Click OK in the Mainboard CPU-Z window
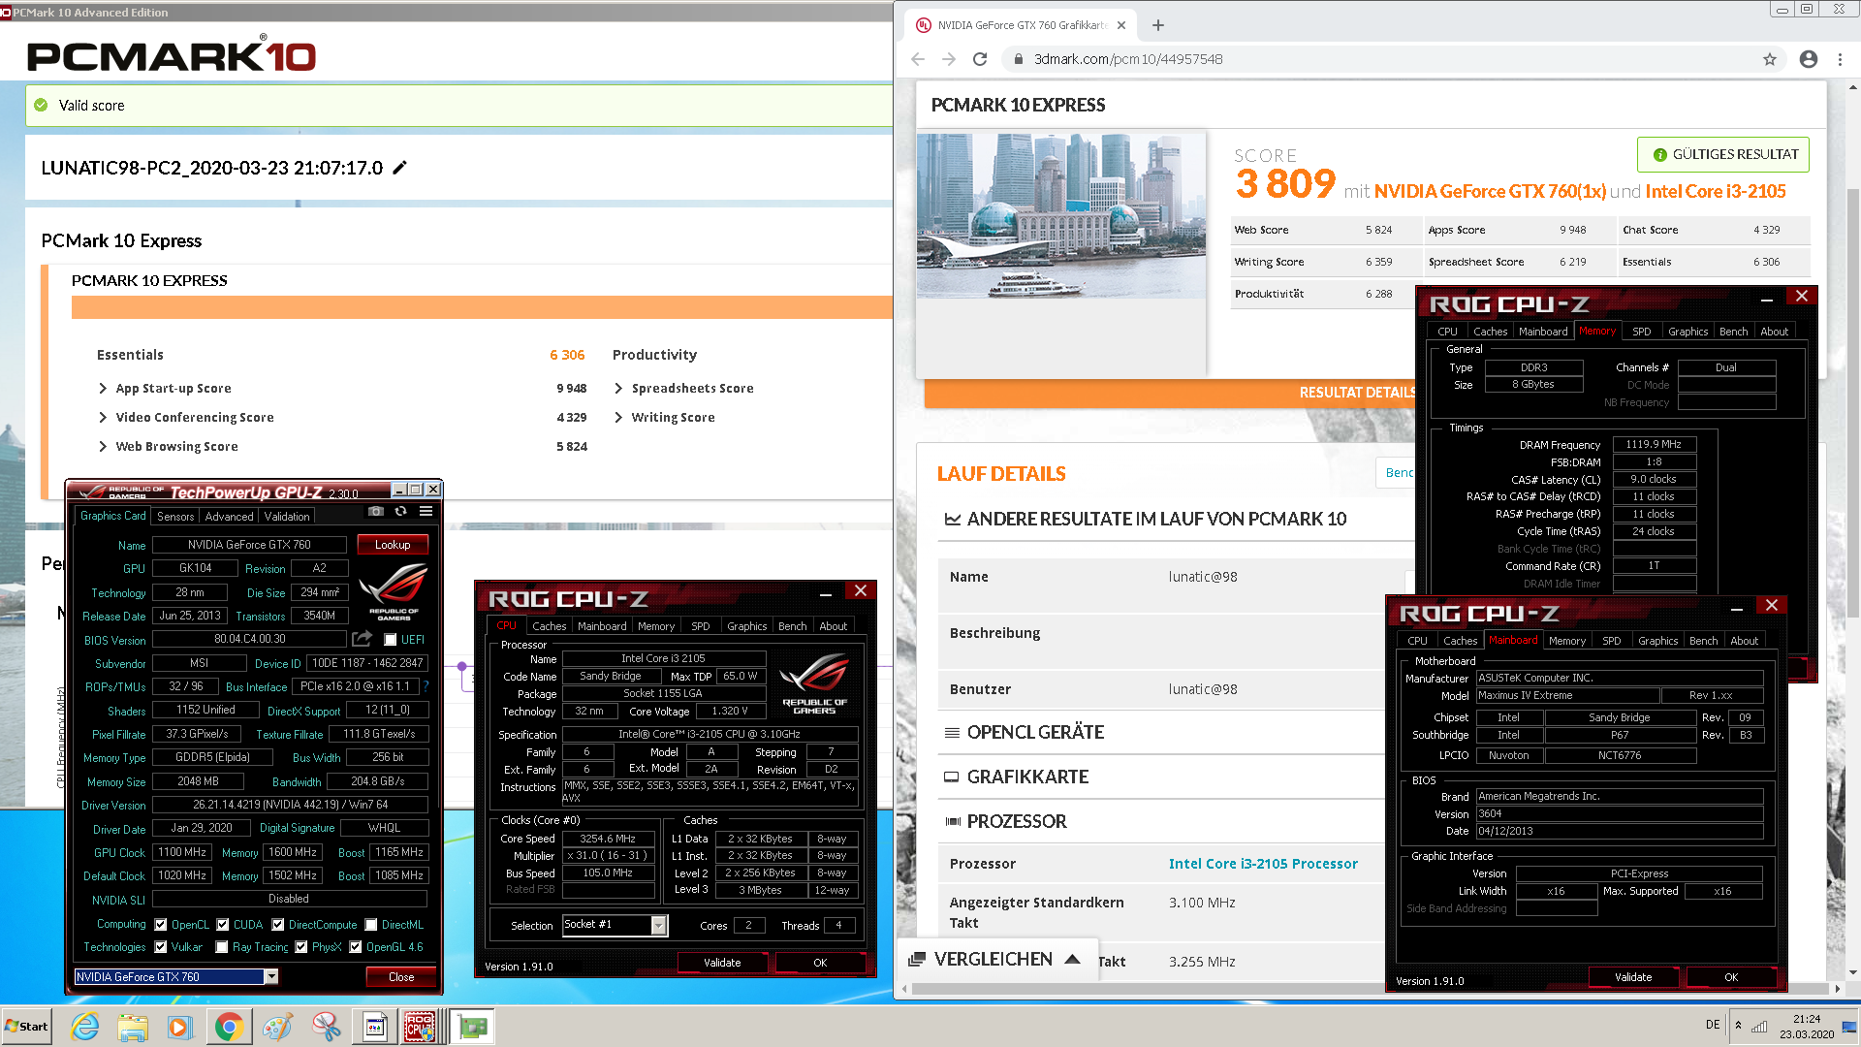The image size is (1861, 1047). click(x=1731, y=977)
